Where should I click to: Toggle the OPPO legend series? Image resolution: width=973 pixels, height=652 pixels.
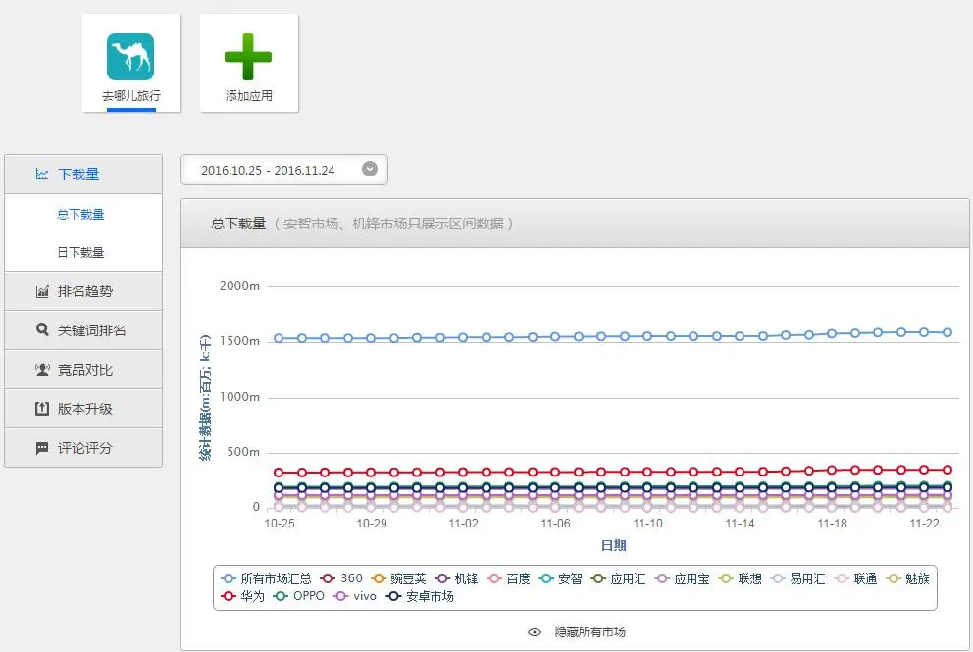tap(298, 596)
